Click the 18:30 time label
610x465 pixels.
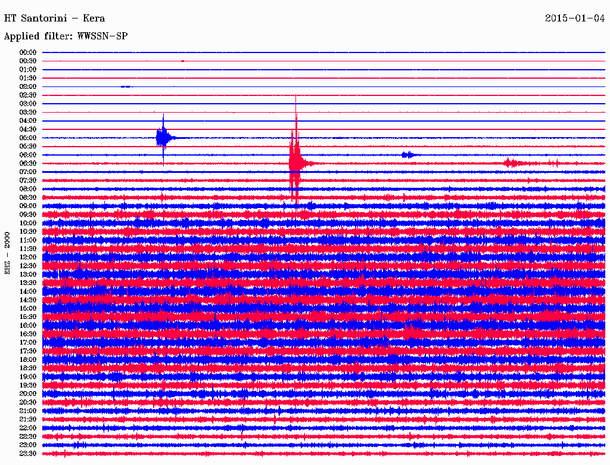coord(28,368)
